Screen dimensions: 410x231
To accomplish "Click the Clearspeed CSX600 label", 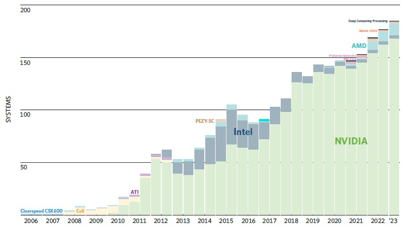I will pyautogui.click(x=42, y=211).
